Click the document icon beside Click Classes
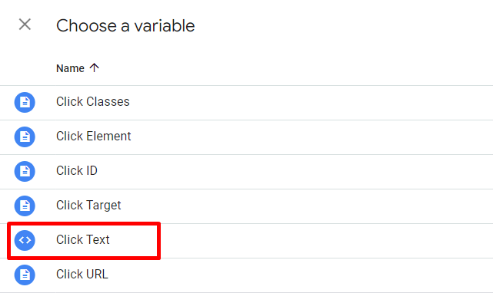 (x=25, y=102)
